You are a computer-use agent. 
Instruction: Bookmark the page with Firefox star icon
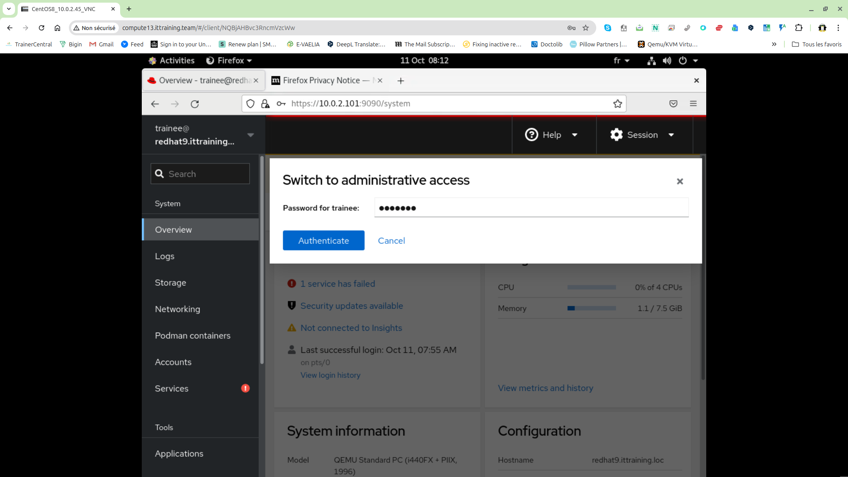tap(617, 104)
